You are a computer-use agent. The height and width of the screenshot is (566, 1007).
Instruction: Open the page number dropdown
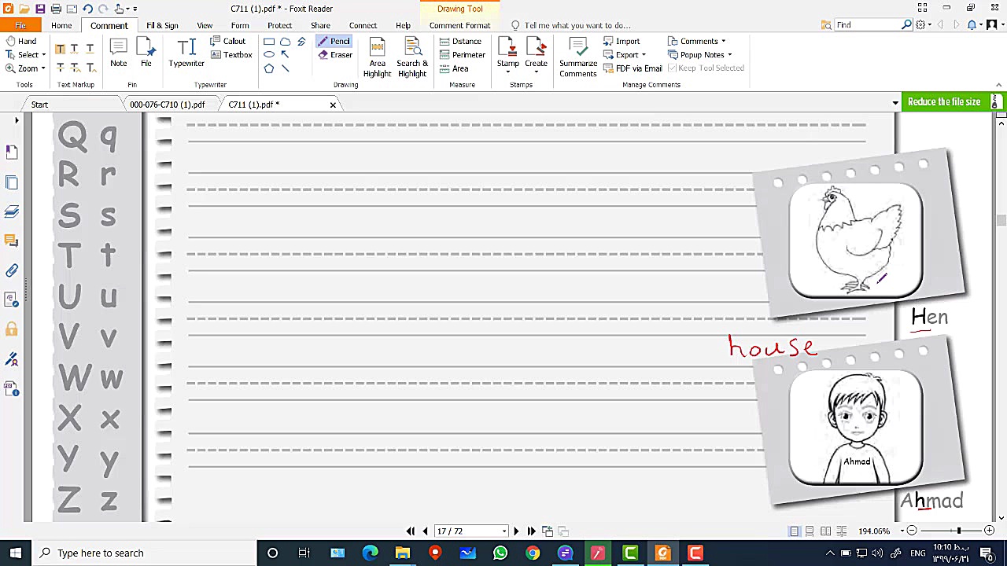coord(503,531)
